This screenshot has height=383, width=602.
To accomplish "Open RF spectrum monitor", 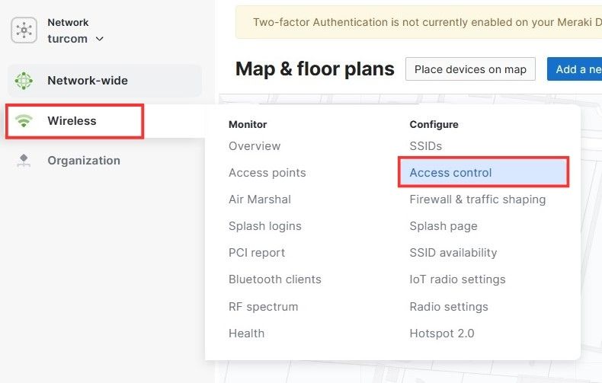I will [x=263, y=307].
